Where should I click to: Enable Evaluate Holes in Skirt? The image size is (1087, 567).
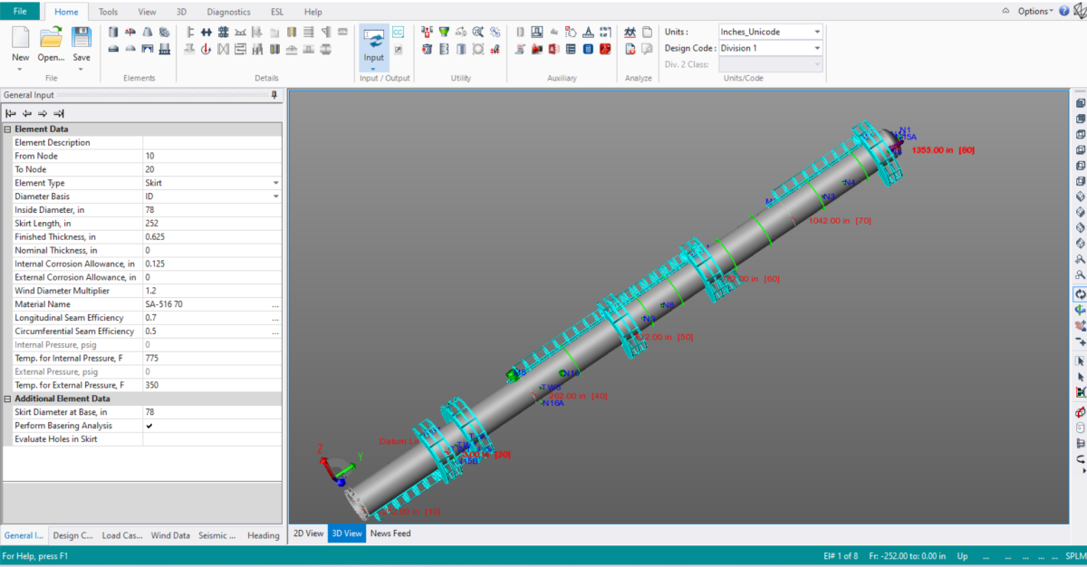coord(150,438)
